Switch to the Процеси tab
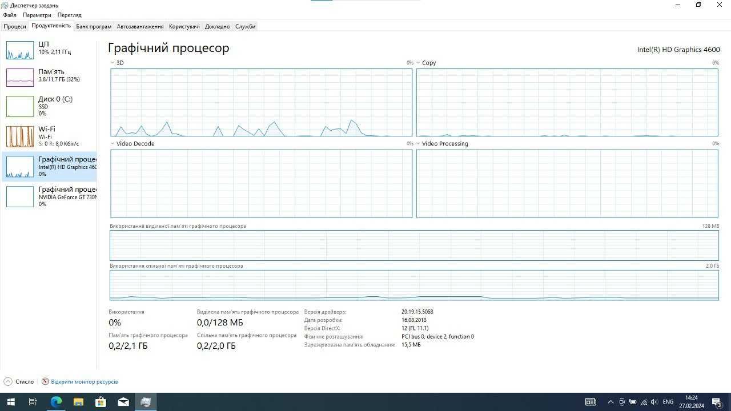Image resolution: width=731 pixels, height=411 pixels. (15, 26)
